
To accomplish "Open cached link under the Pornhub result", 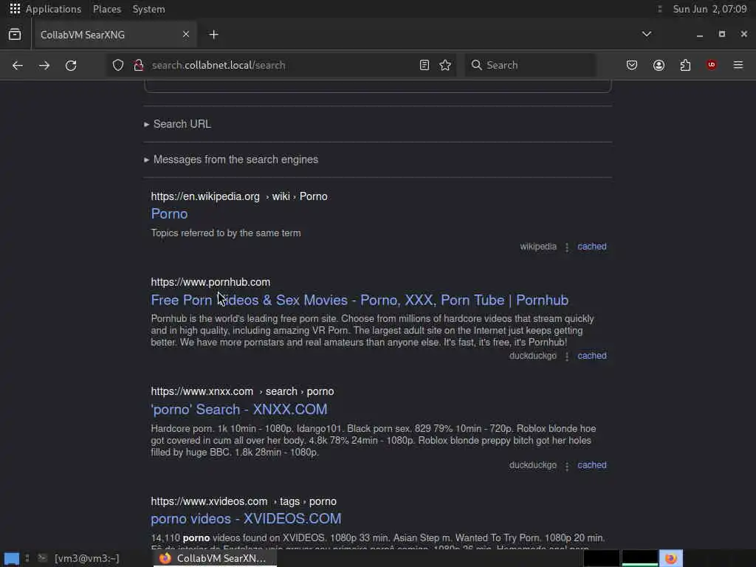I will [591, 356].
